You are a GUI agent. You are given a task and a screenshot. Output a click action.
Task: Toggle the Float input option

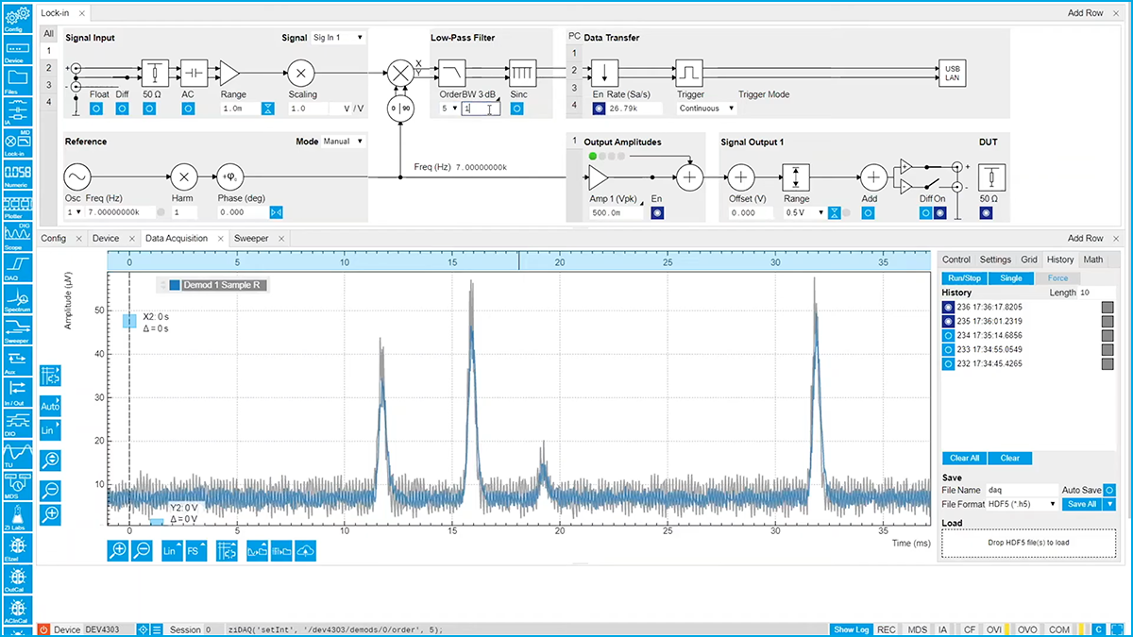click(x=95, y=109)
